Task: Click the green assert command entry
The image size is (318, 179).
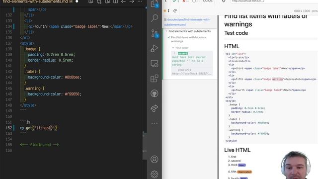Action: click(x=183, y=53)
